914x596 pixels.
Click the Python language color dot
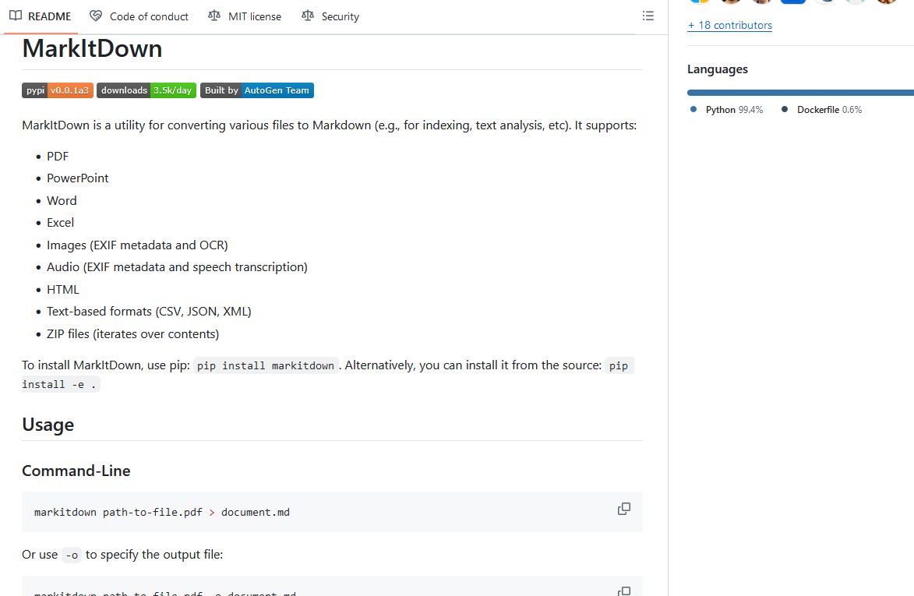[693, 109]
